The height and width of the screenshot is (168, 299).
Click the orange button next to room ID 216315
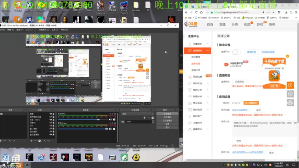pyautogui.click(x=251, y=103)
